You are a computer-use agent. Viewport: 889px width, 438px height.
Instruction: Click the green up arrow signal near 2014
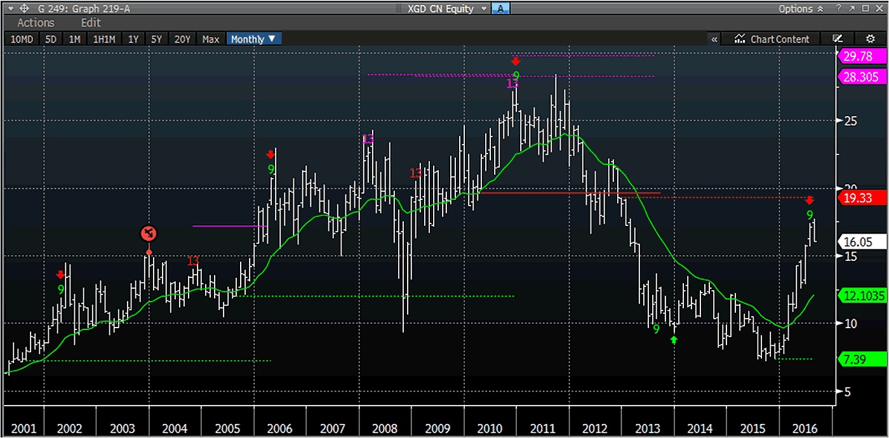click(x=674, y=340)
